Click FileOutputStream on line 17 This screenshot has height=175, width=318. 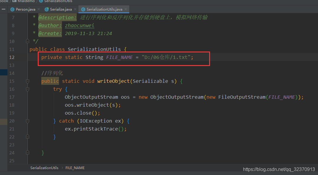click(242, 97)
